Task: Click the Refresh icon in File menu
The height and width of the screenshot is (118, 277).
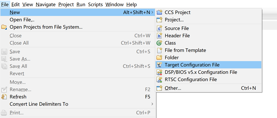Action: click(4, 97)
